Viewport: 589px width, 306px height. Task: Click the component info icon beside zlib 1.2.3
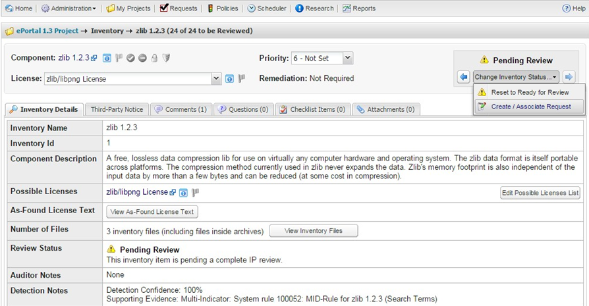tap(107, 59)
